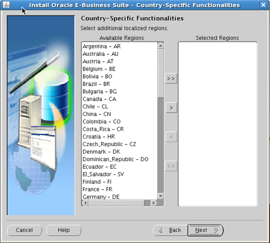Screen dimensions: 270x243
Task: Select Germany - DE
Action: click(x=120, y=197)
